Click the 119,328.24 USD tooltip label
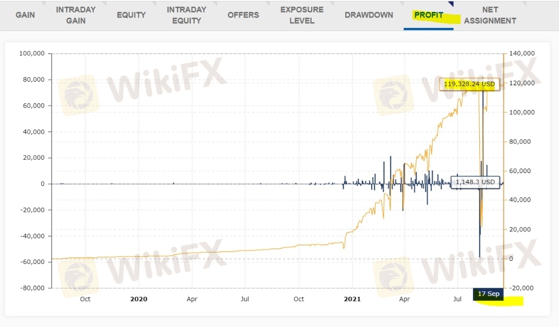The image size is (559, 327). point(469,84)
